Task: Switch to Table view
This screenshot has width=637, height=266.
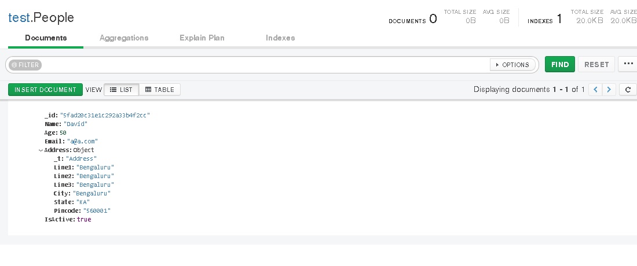Action: [160, 90]
